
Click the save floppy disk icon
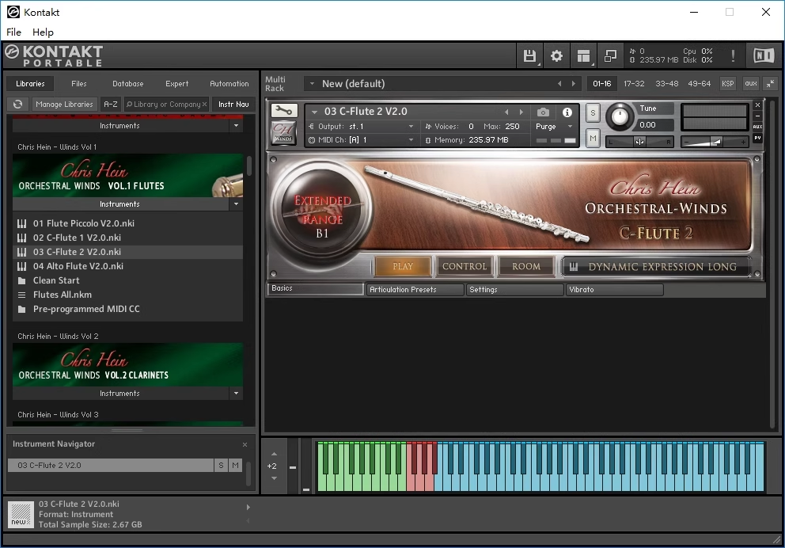point(529,55)
